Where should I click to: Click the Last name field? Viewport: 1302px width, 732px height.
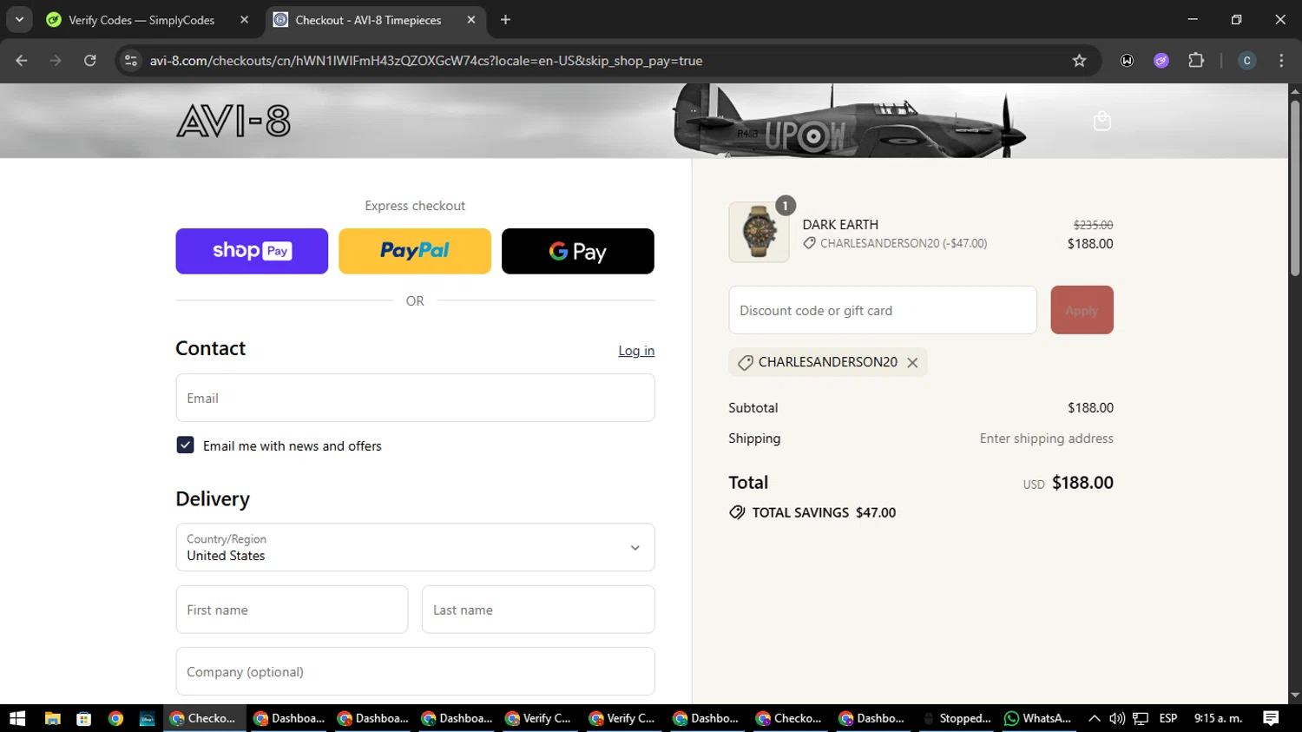[538, 610]
